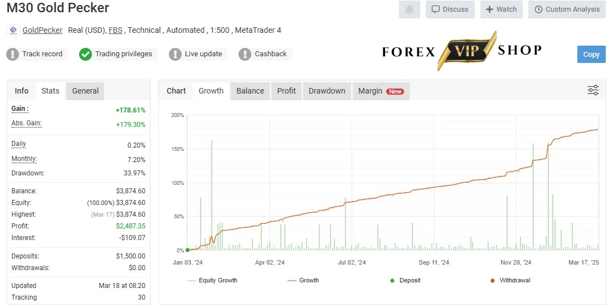613x308 pixels.
Task: Click the blue Copy button
Action: coord(591,55)
